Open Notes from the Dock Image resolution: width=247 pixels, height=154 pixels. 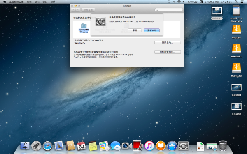(x=93, y=146)
